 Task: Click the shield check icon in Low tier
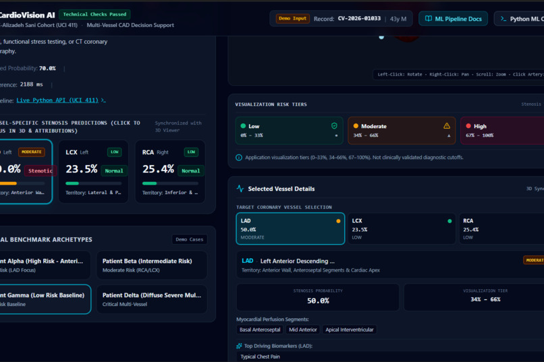pos(334,126)
